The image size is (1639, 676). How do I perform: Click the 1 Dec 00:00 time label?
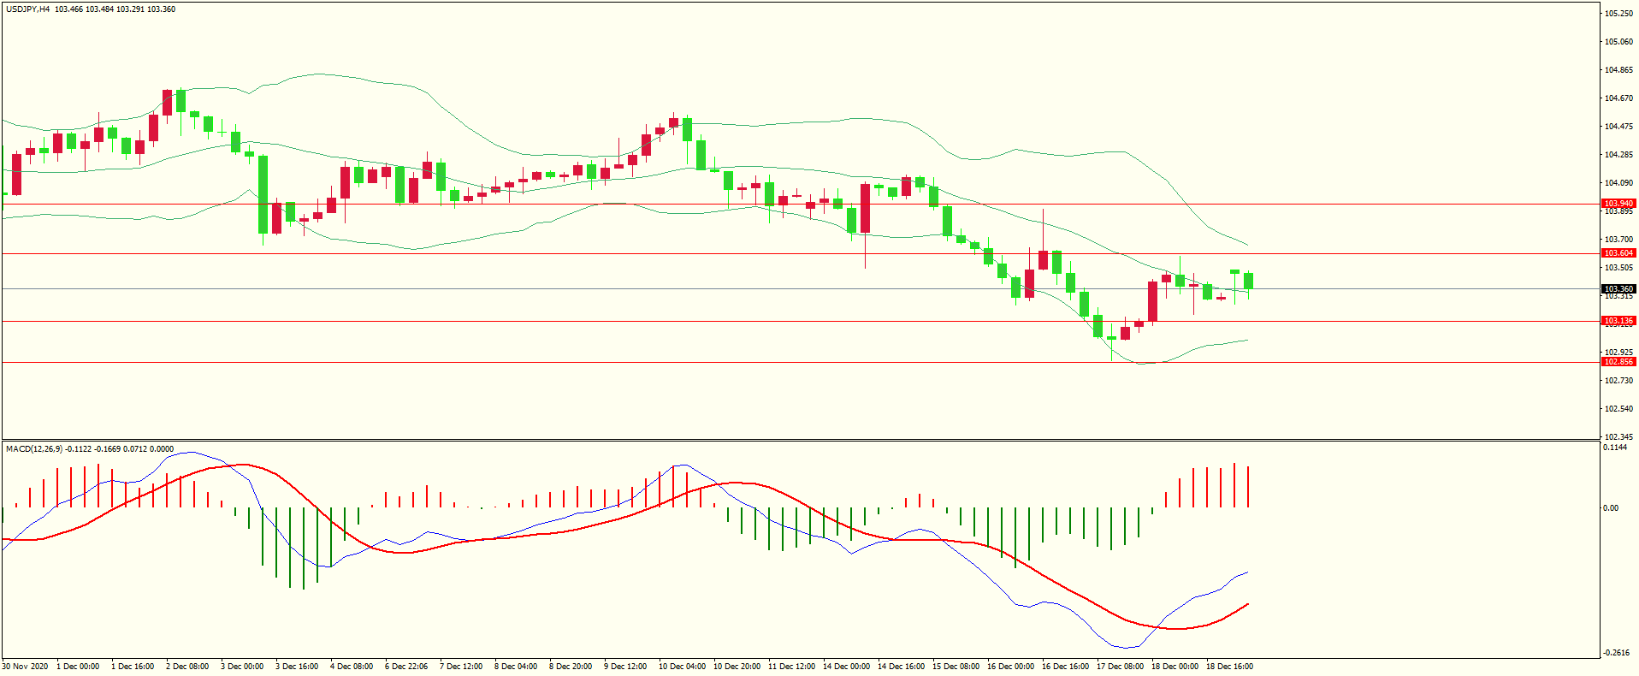[x=78, y=667]
